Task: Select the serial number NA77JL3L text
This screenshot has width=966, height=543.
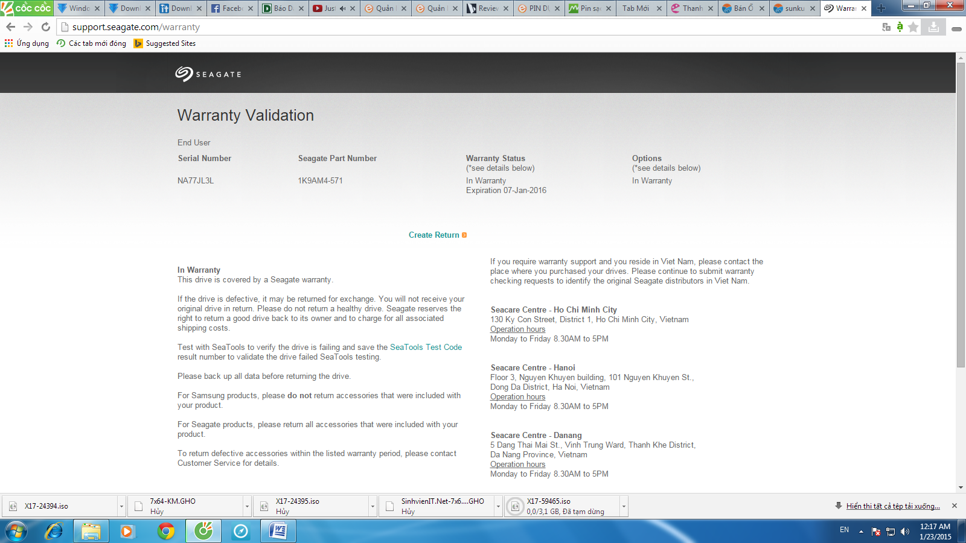Action: (x=196, y=181)
